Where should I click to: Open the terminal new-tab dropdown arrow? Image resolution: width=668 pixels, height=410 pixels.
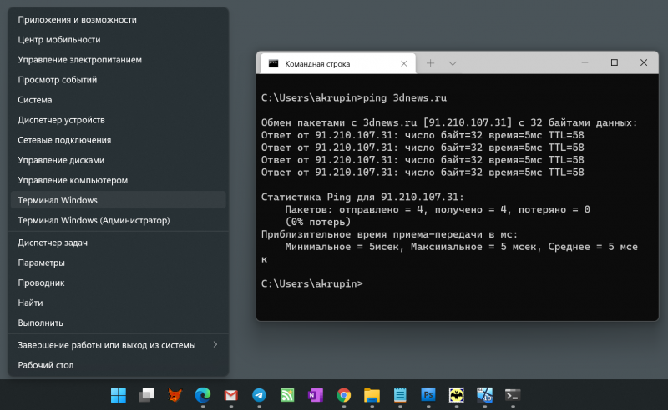(x=453, y=63)
